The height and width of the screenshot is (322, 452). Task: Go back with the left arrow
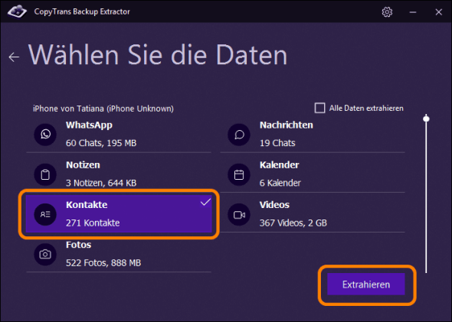14,57
